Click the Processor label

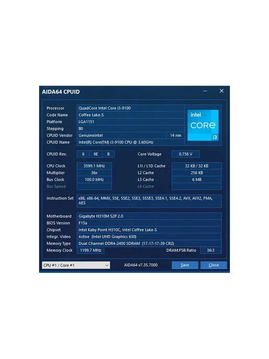click(x=55, y=108)
